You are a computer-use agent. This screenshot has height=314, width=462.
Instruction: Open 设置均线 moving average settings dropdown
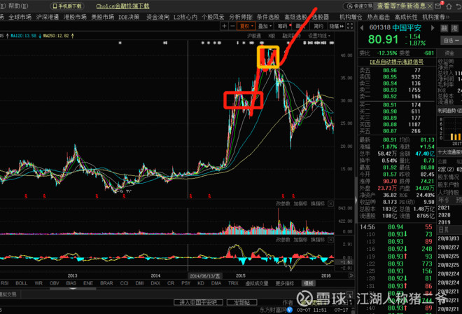pos(319,36)
